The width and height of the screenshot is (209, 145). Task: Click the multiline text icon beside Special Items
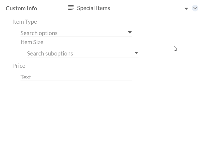[71, 8]
